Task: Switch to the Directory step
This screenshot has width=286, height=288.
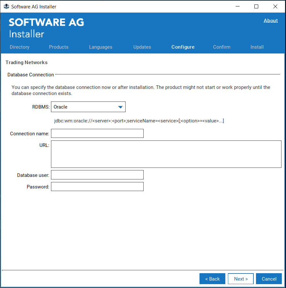Action: (x=19, y=47)
